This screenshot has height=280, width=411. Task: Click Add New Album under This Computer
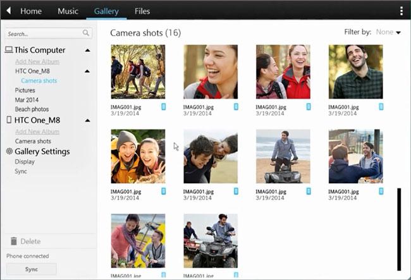[x=37, y=61]
